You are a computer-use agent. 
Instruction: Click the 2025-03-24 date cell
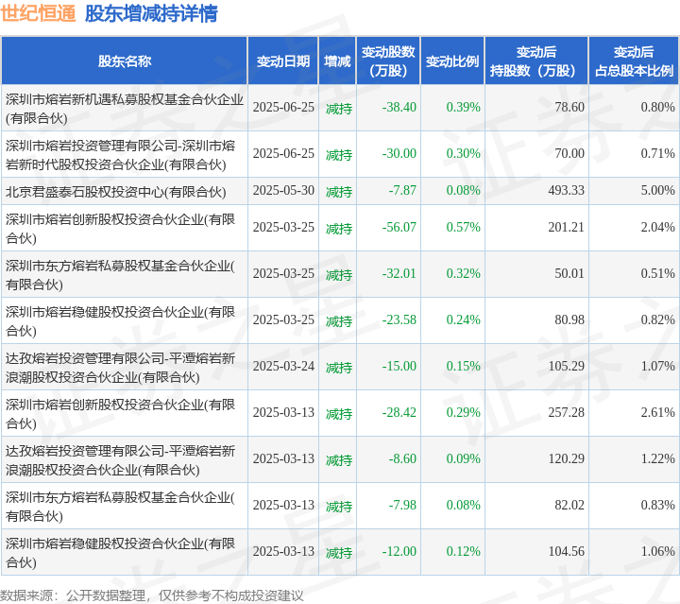(x=283, y=366)
